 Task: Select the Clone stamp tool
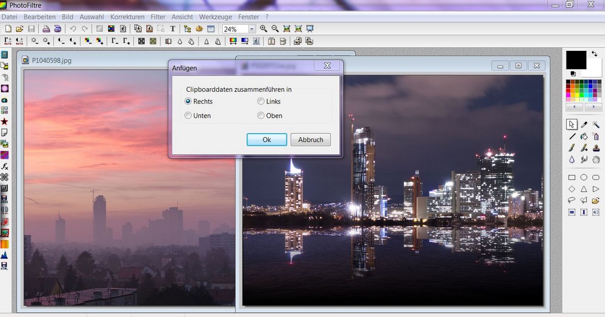point(596,148)
